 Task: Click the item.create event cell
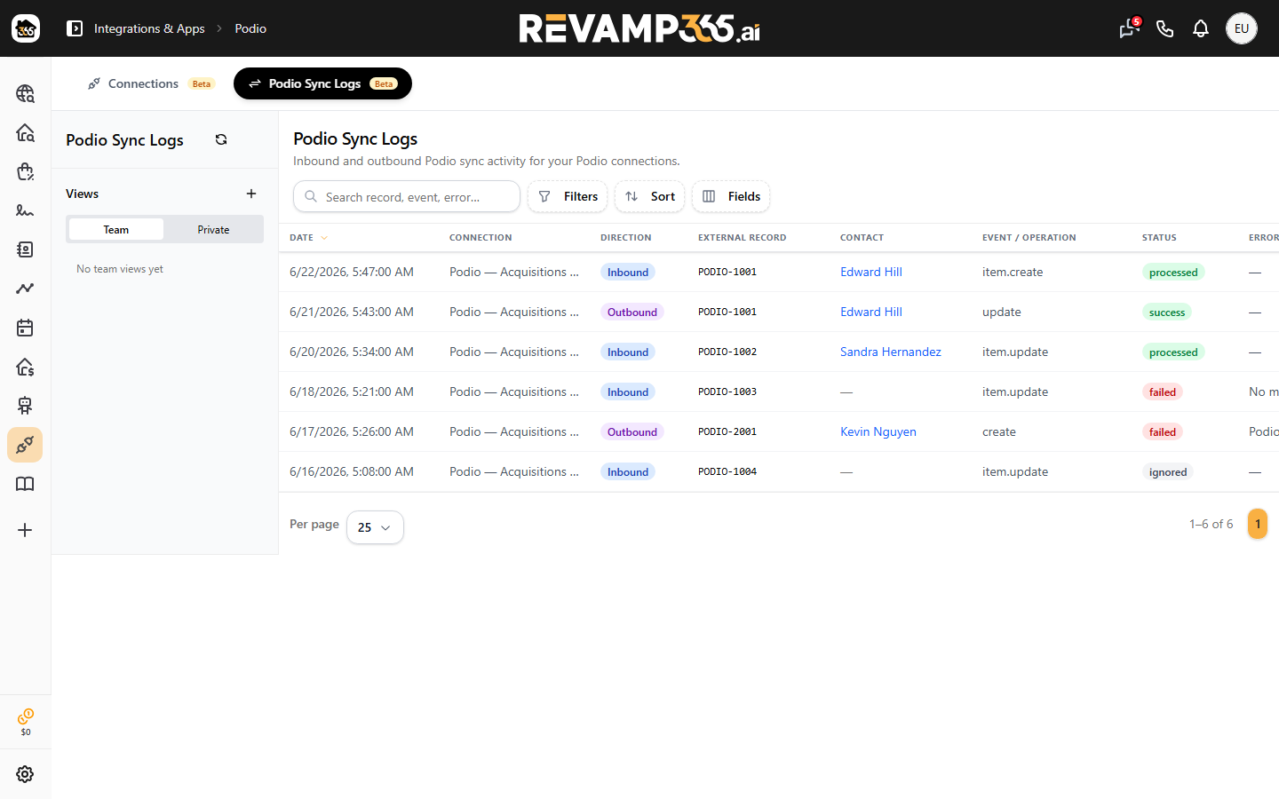click(x=1013, y=272)
